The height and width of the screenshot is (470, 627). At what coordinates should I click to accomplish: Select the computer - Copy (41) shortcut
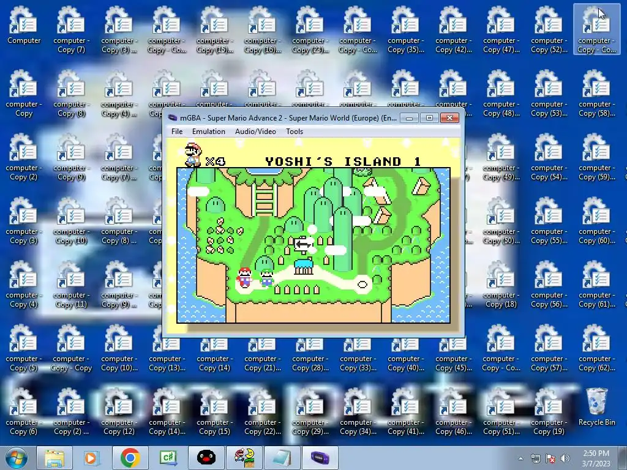click(x=405, y=411)
